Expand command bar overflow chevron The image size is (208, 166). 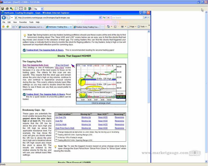(149, 25)
